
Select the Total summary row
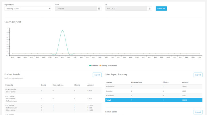[154, 100]
